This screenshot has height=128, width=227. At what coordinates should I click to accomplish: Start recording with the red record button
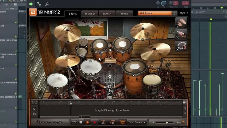point(94,122)
